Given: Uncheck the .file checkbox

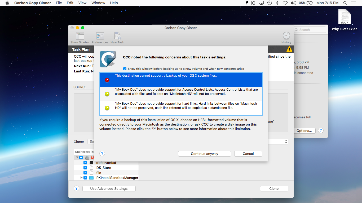Looking at the screenshot, I should (x=85, y=173).
